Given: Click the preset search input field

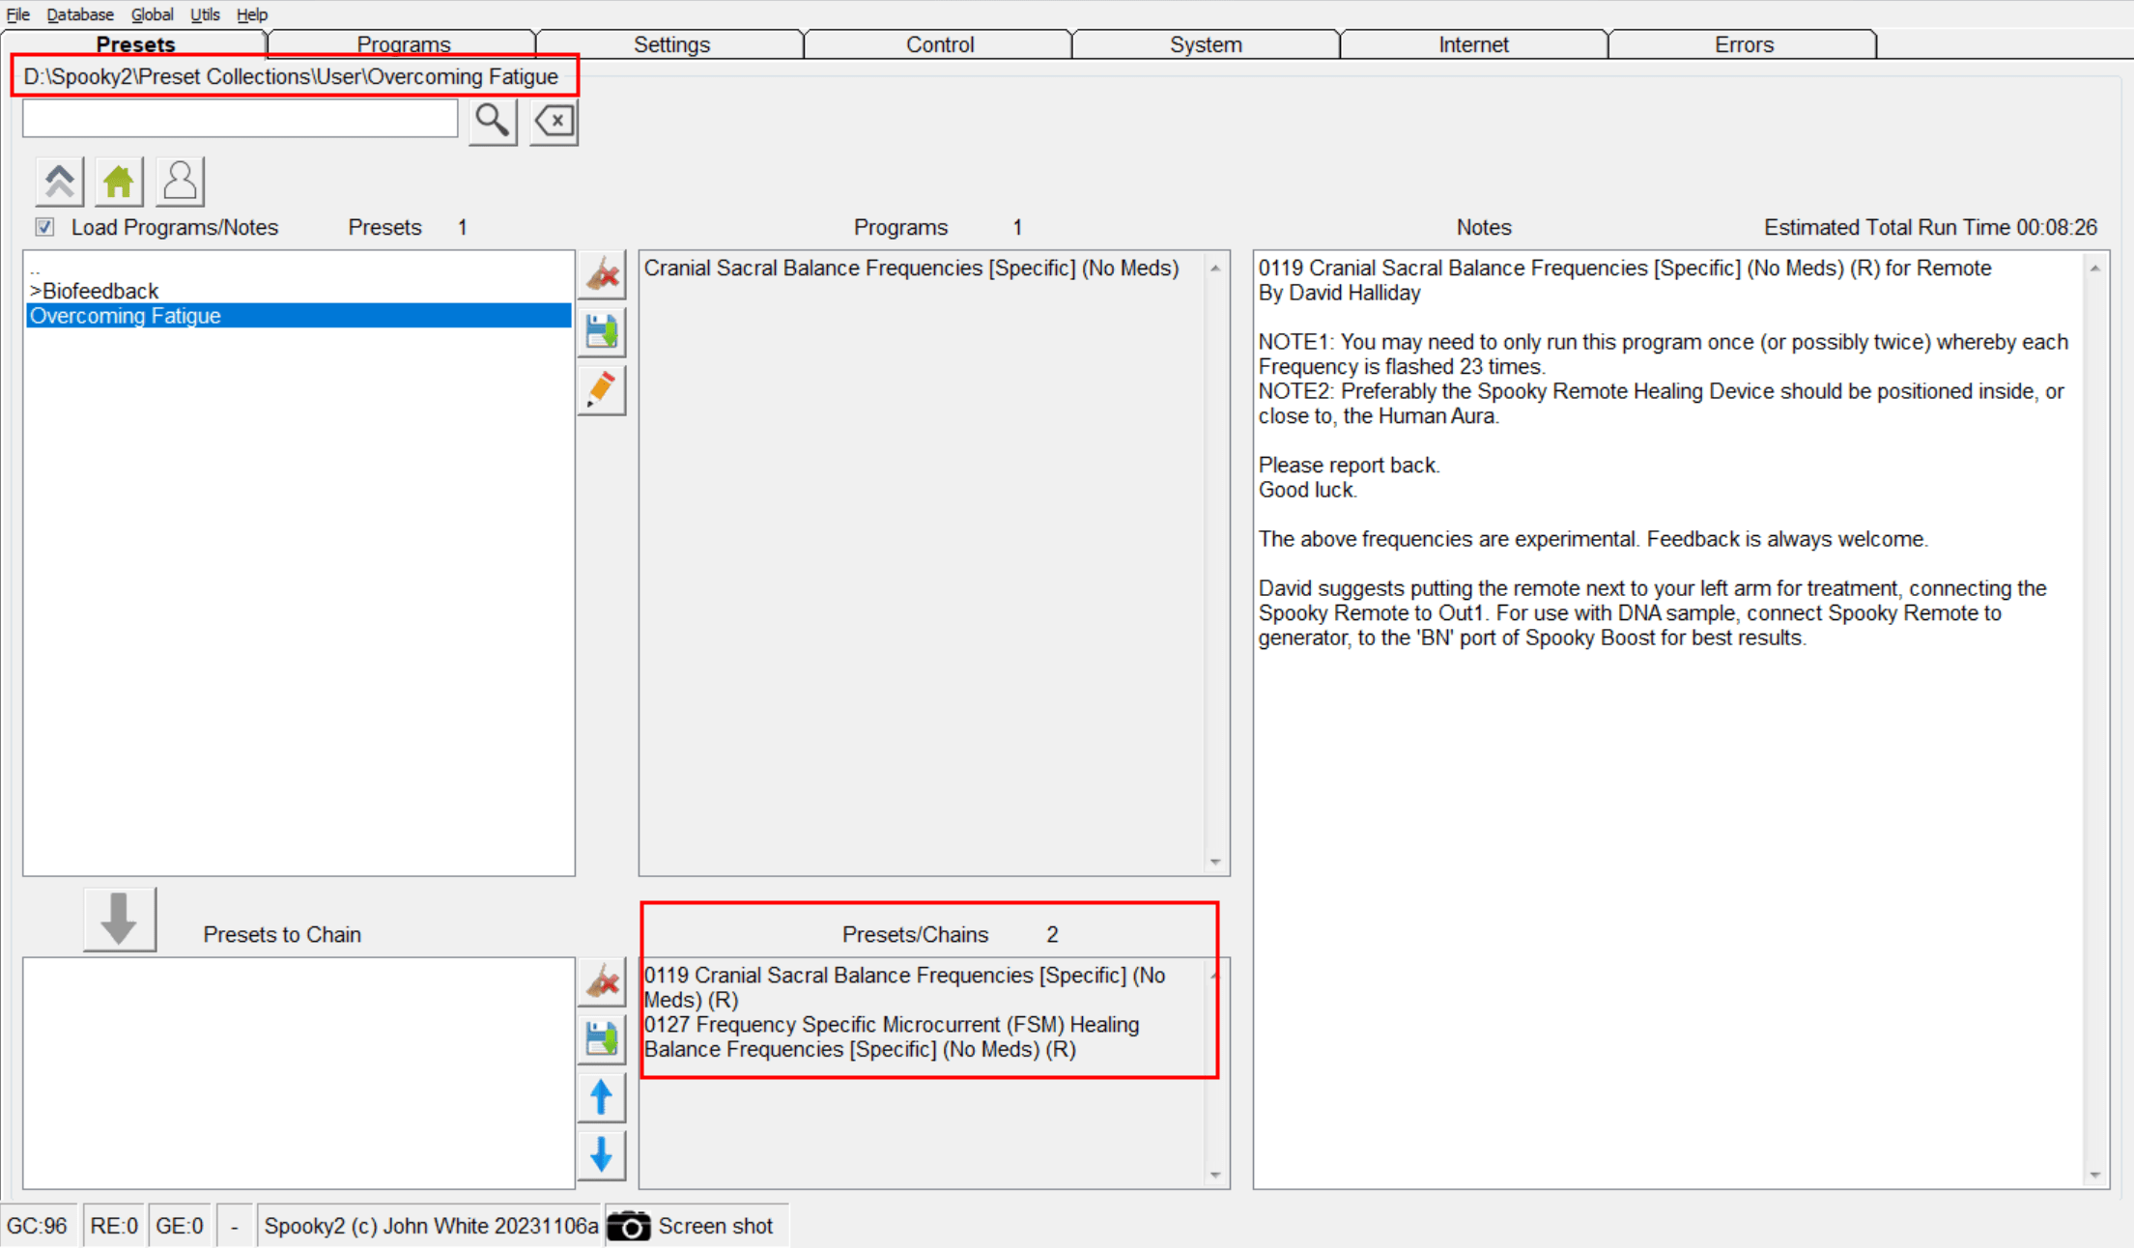Looking at the screenshot, I should coord(240,119).
